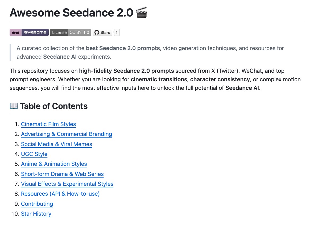Navigate to Short-form Drama & Web Series
314x225 pixels.
pos(62,174)
